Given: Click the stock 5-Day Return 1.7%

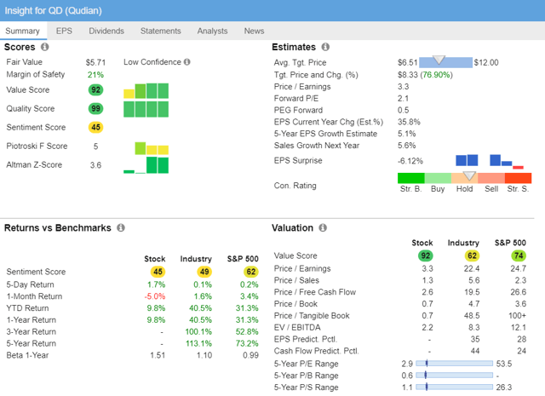Looking at the screenshot, I should tap(157, 284).
